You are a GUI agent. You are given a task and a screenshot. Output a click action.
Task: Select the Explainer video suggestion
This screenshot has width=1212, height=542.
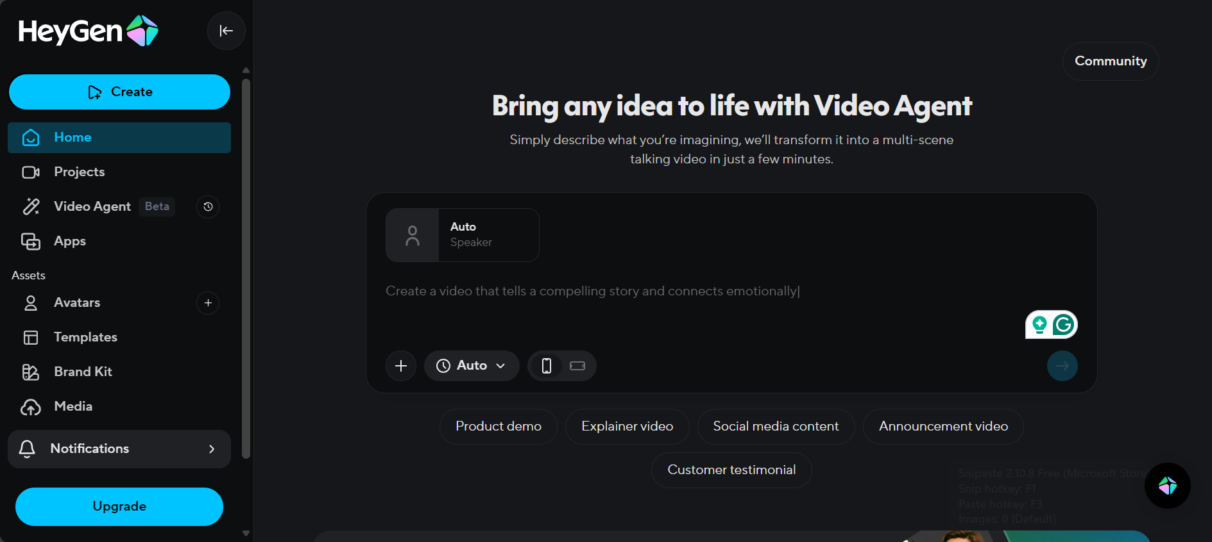pos(627,427)
